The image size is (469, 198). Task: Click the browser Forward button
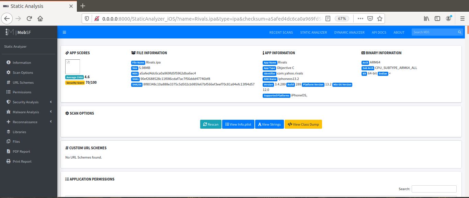pyautogui.click(x=19, y=19)
